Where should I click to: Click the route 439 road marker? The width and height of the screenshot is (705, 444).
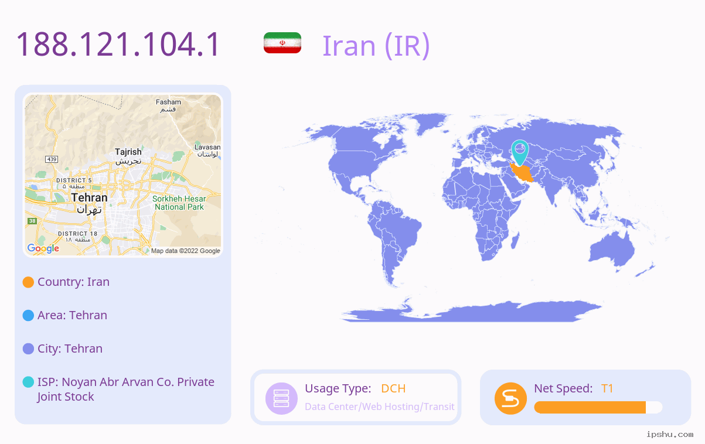[52, 159]
